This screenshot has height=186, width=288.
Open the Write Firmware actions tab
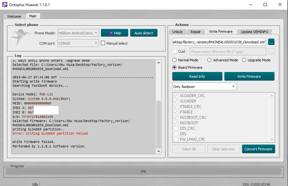(221, 31)
